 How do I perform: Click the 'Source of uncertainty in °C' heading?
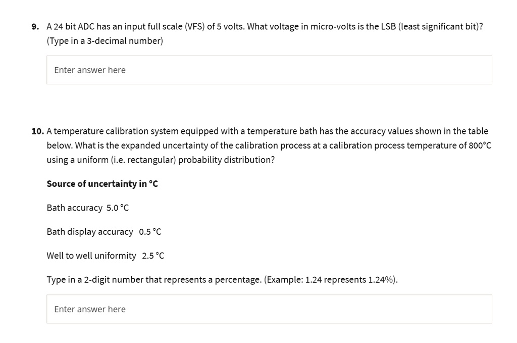pyautogui.click(x=102, y=184)
